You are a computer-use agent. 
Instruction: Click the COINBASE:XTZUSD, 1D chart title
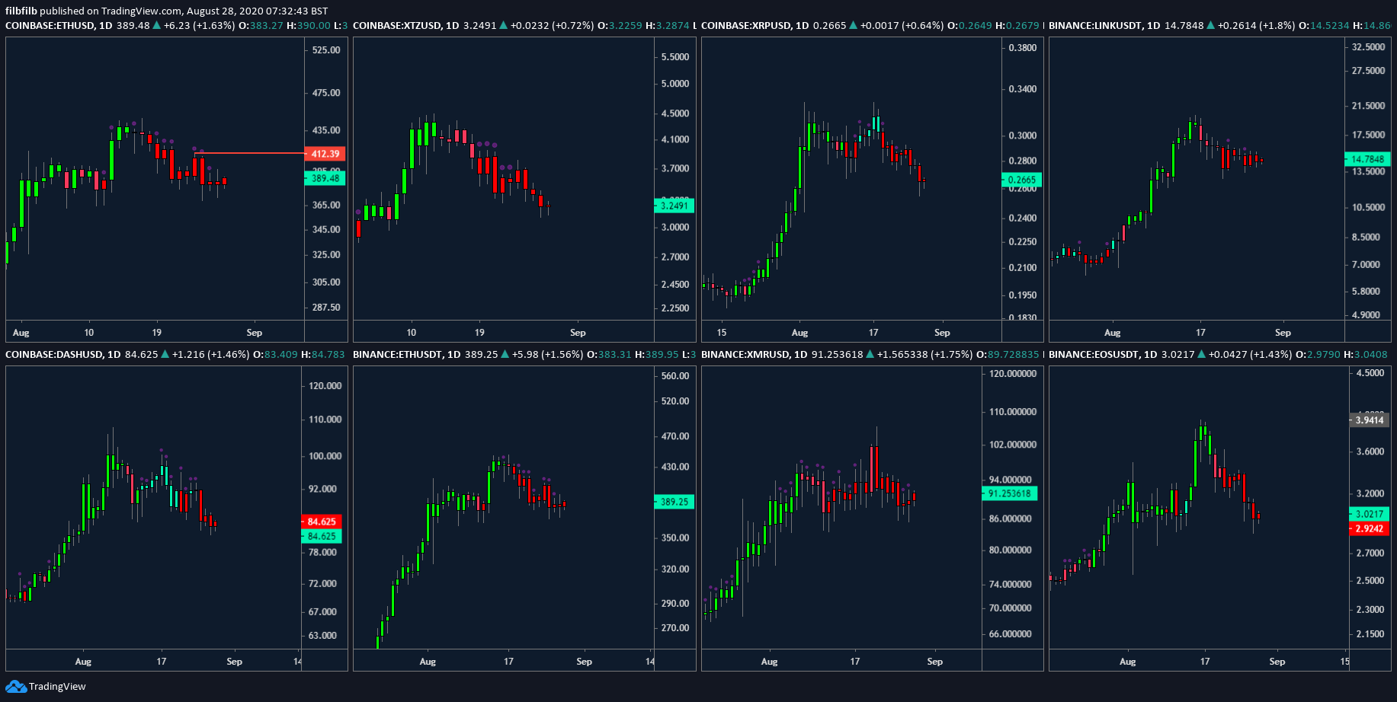406,25
